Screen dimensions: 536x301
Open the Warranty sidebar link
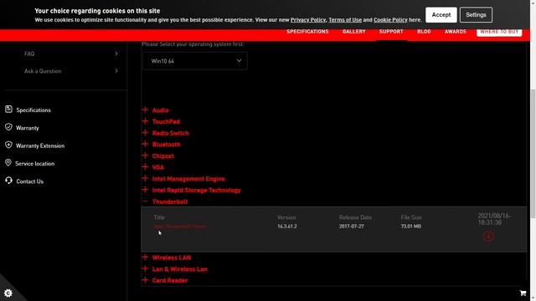28,128
